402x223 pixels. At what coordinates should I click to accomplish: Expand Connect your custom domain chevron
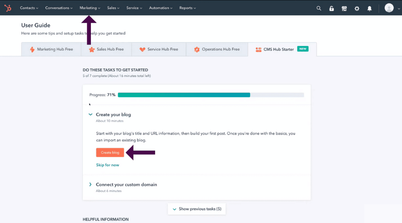tap(90, 184)
